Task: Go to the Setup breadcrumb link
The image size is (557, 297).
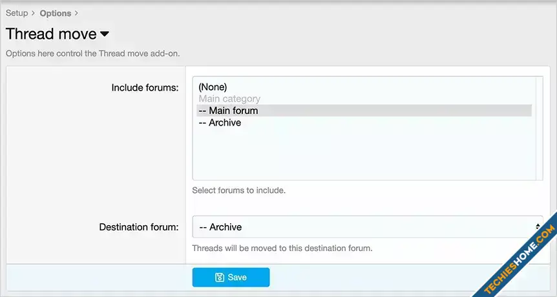Action: pyautogui.click(x=17, y=13)
